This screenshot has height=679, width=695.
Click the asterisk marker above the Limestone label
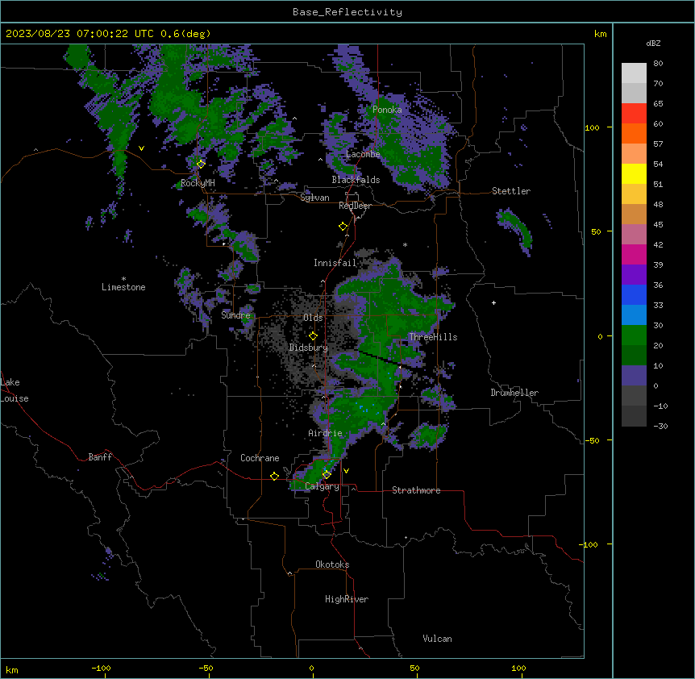click(x=123, y=279)
